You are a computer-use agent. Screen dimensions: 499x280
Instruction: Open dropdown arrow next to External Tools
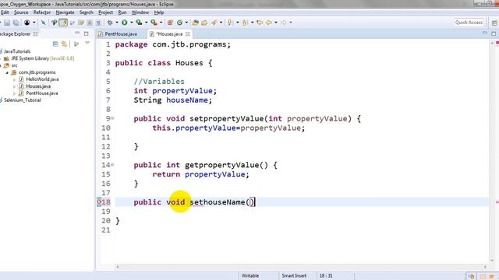pyautogui.click(x=161, y=23)
